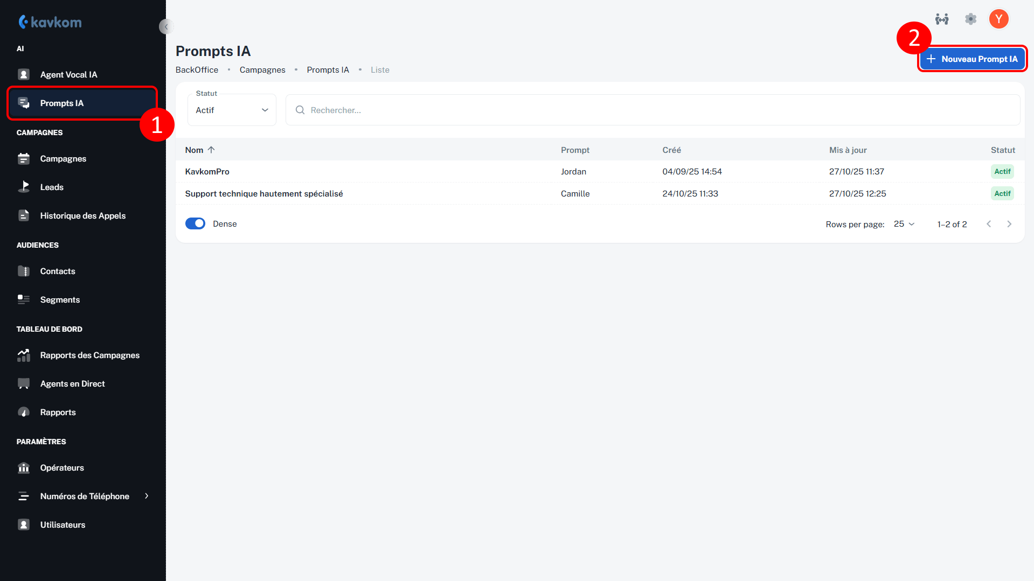Viewport: 1034px width, 581px height.
Task: Click the Rechercher search field
Action: pyautogui.click(x=652, y=110)
